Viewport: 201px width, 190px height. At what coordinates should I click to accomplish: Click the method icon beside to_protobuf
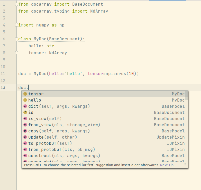[x=25, y=143]
